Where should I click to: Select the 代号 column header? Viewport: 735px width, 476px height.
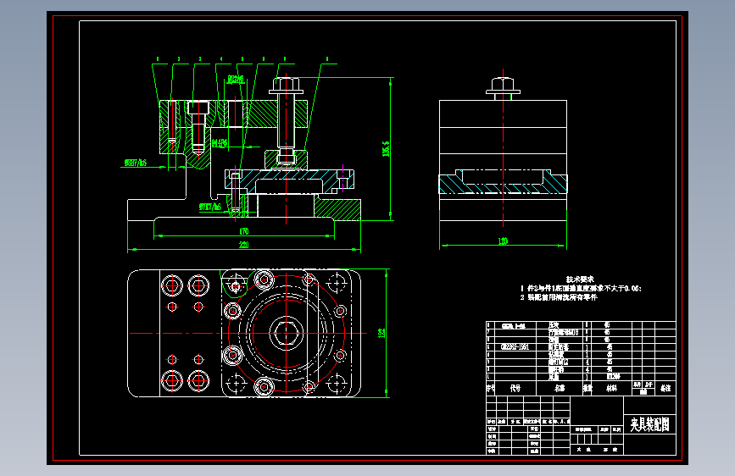point(515,389)
